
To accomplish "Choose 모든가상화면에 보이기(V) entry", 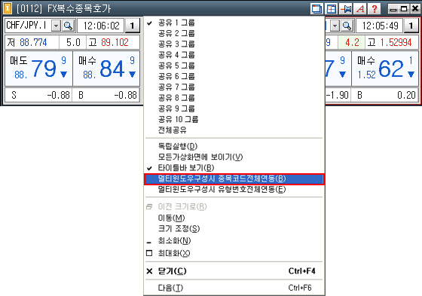I will pos(234,157).
